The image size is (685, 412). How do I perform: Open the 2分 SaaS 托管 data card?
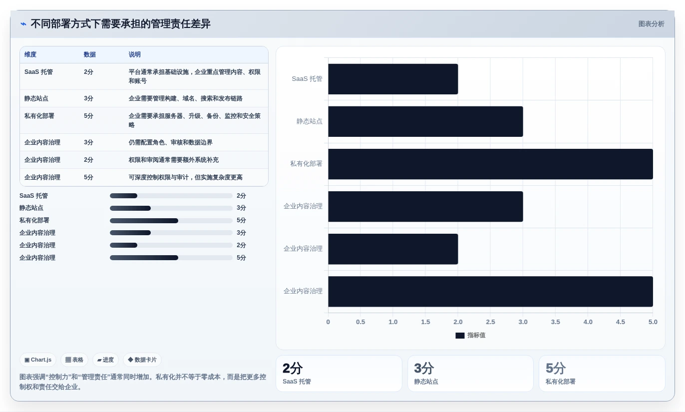pos(339,374)
